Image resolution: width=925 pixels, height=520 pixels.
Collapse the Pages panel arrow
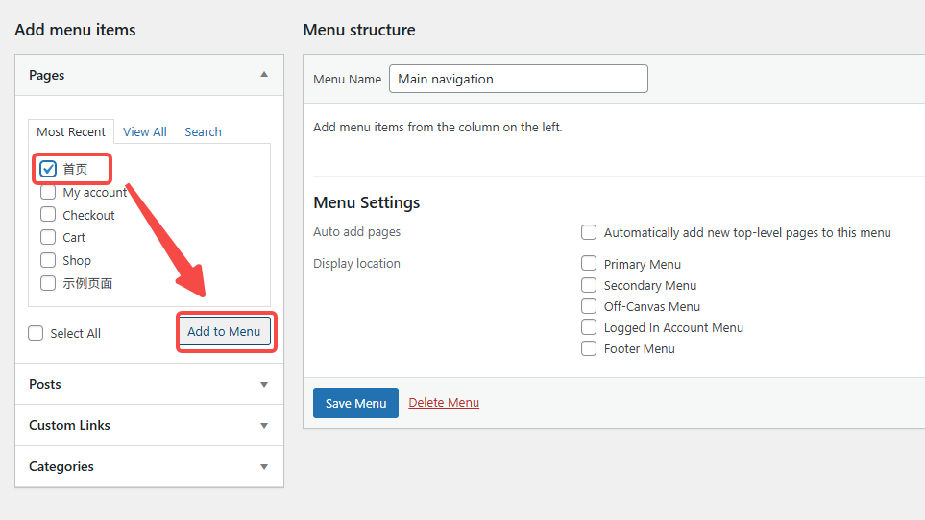click(x=264, y=75)
